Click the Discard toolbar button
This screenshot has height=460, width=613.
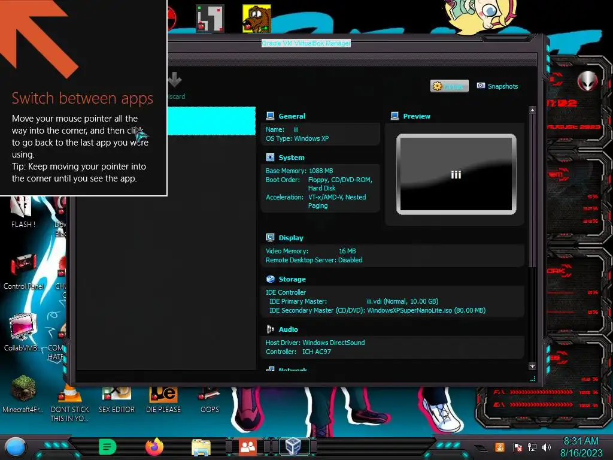click(x=175, y=86)
